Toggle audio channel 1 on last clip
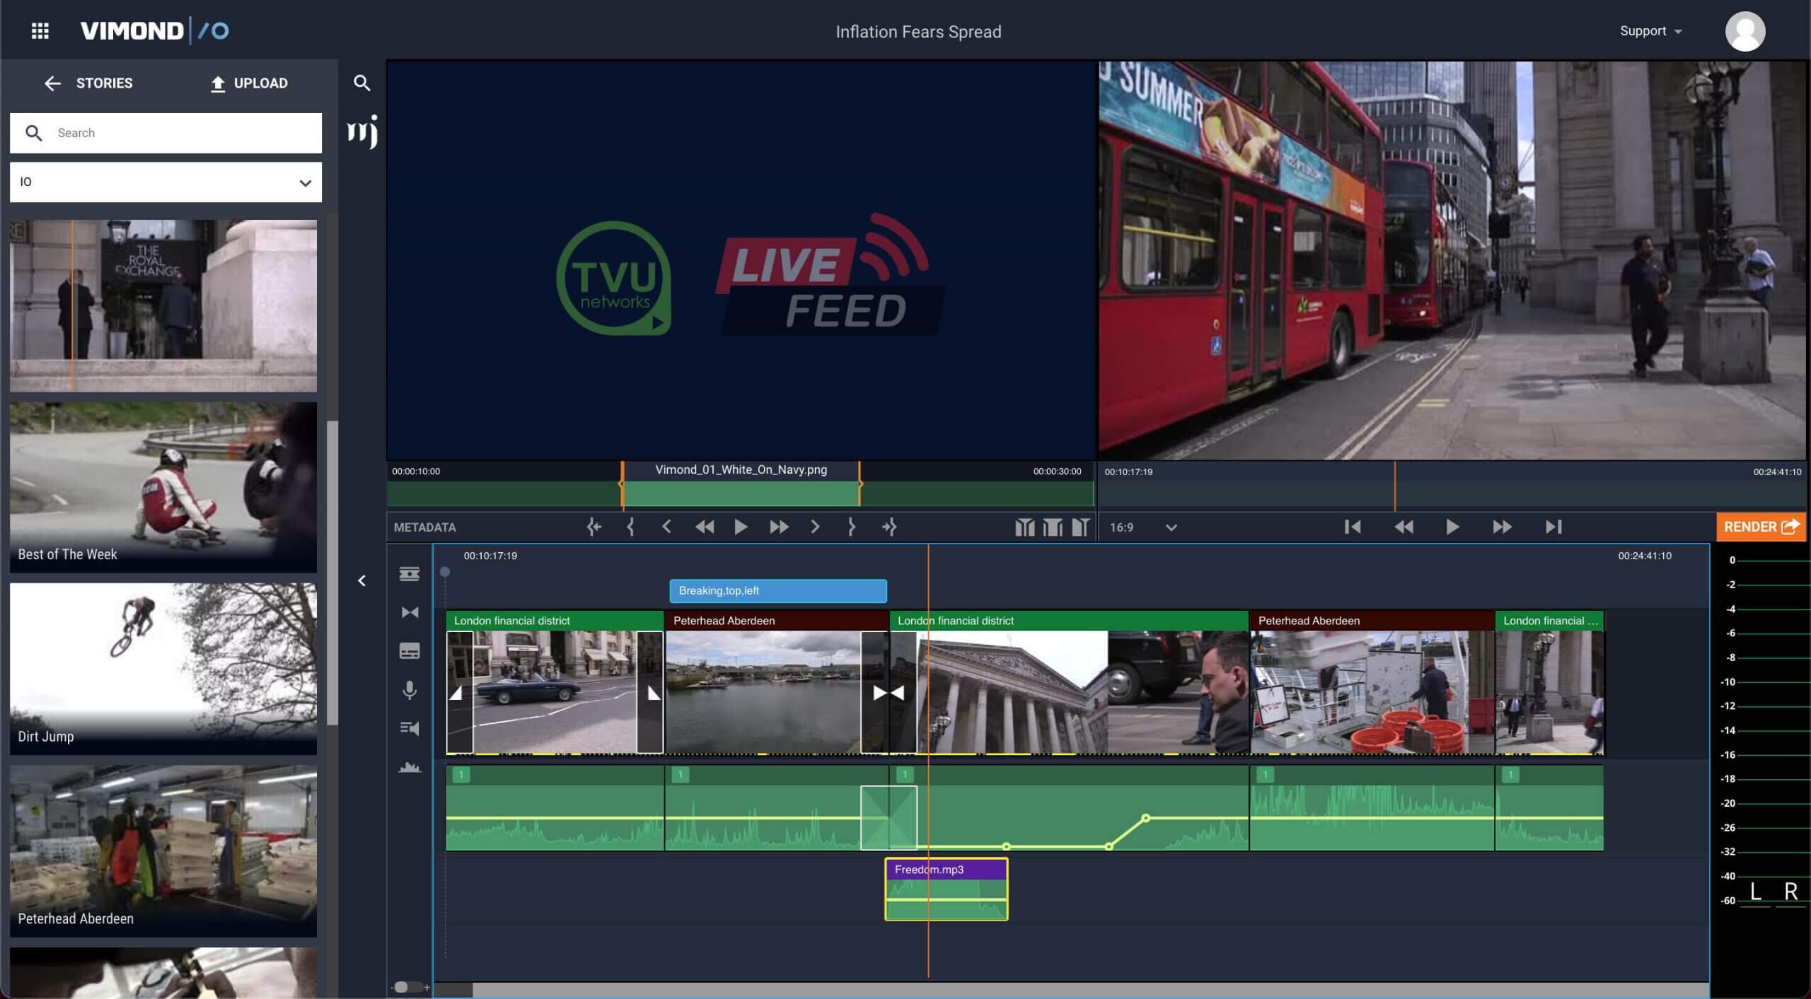 click(1510, 775)
